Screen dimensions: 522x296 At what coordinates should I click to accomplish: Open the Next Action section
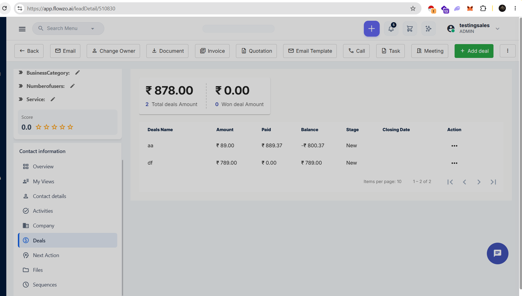68,255
